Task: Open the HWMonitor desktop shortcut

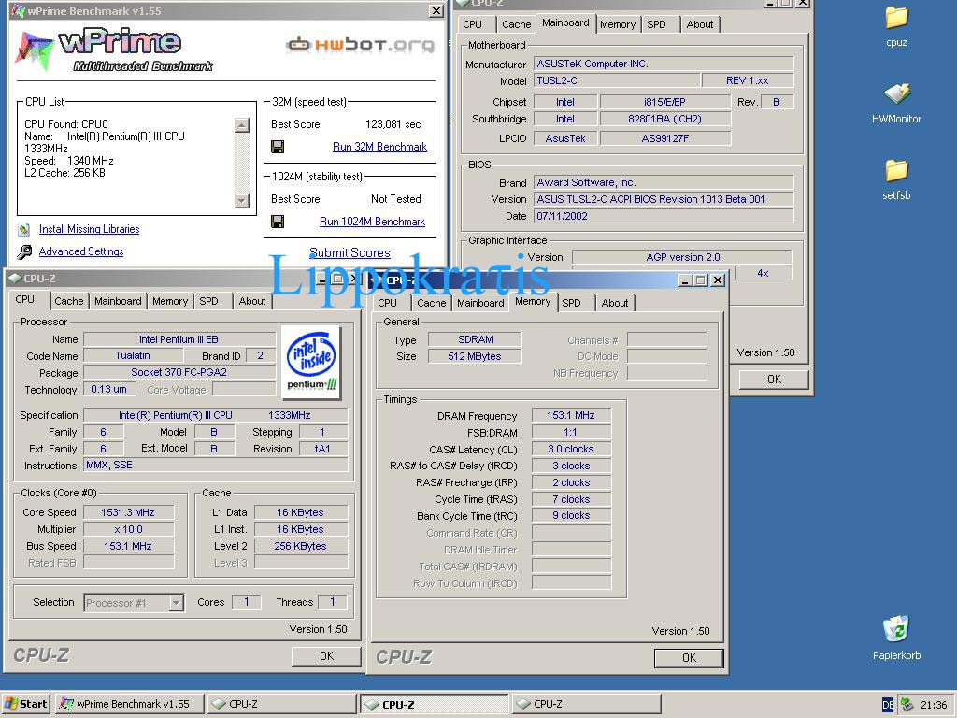Action: (896, 93)
